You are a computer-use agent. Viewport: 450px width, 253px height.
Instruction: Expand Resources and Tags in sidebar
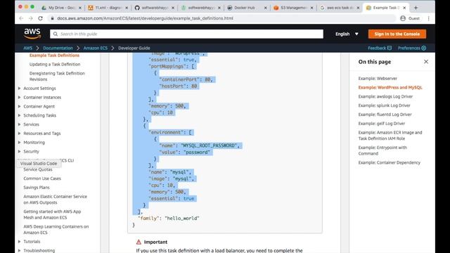tap(19, 134)
